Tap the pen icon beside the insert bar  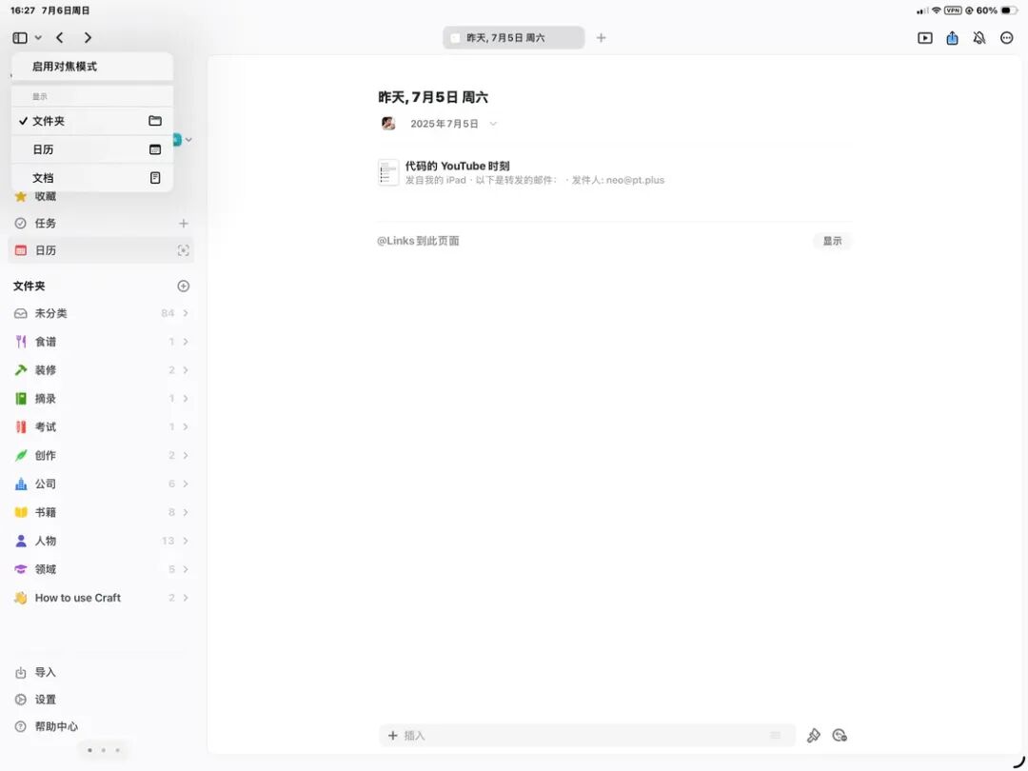click(814, 736)
